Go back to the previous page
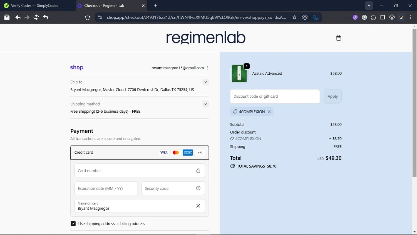The height and width of the screenshot is (235, 417). (18, 17)
